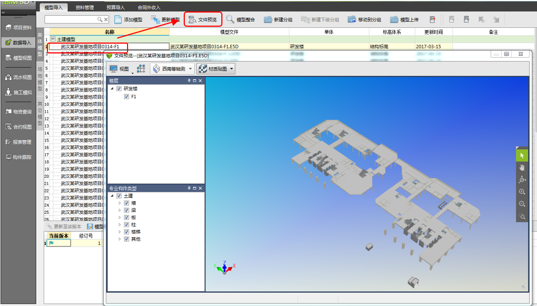Open 构件跟踪 in the left sidebar
The width and height of the screenshot is (537, 306).
click(19, 157)
